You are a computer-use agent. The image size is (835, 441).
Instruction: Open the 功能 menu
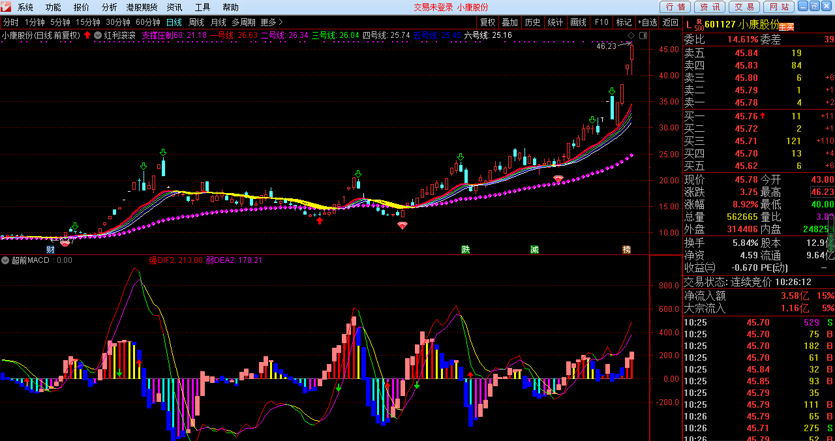pyautogui.click(x=53, y=7)
